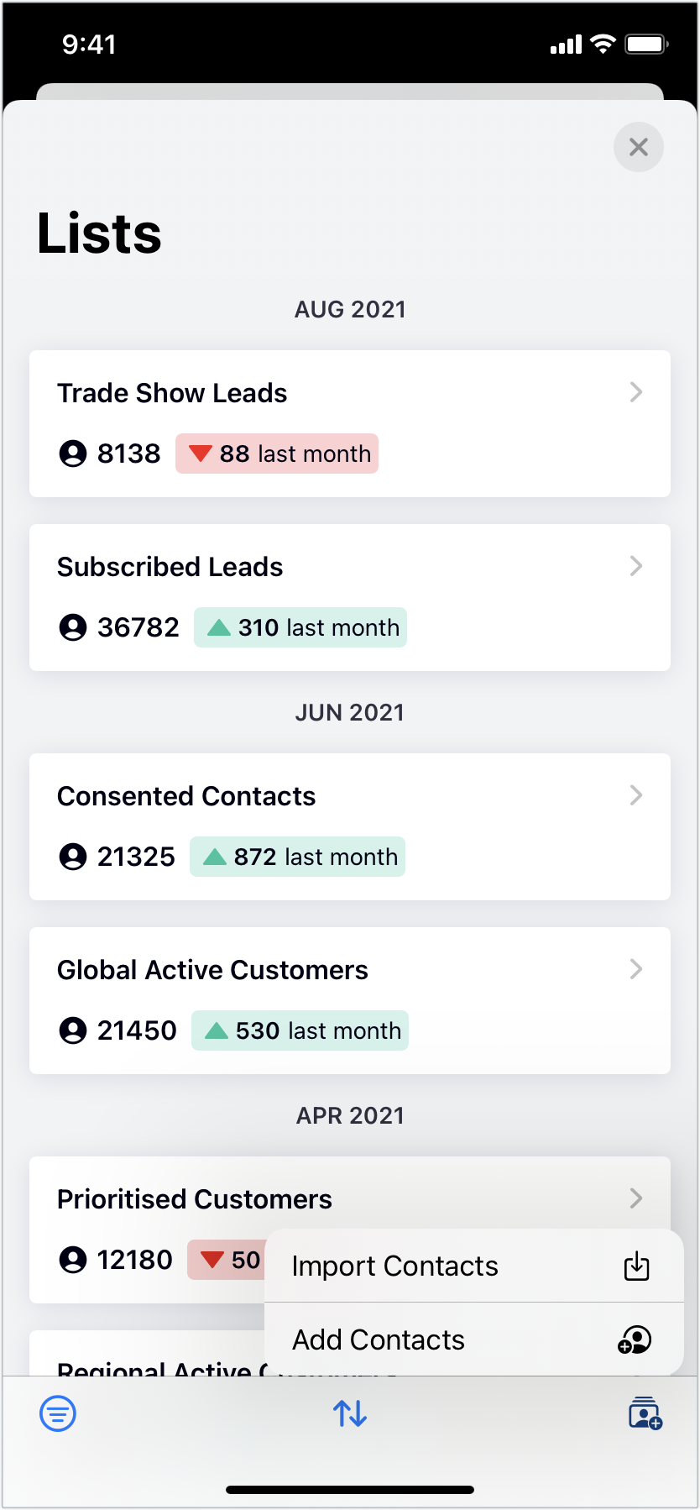Close the Lists sheet
Screen dimensions: 700x1510
coord(639,147)
